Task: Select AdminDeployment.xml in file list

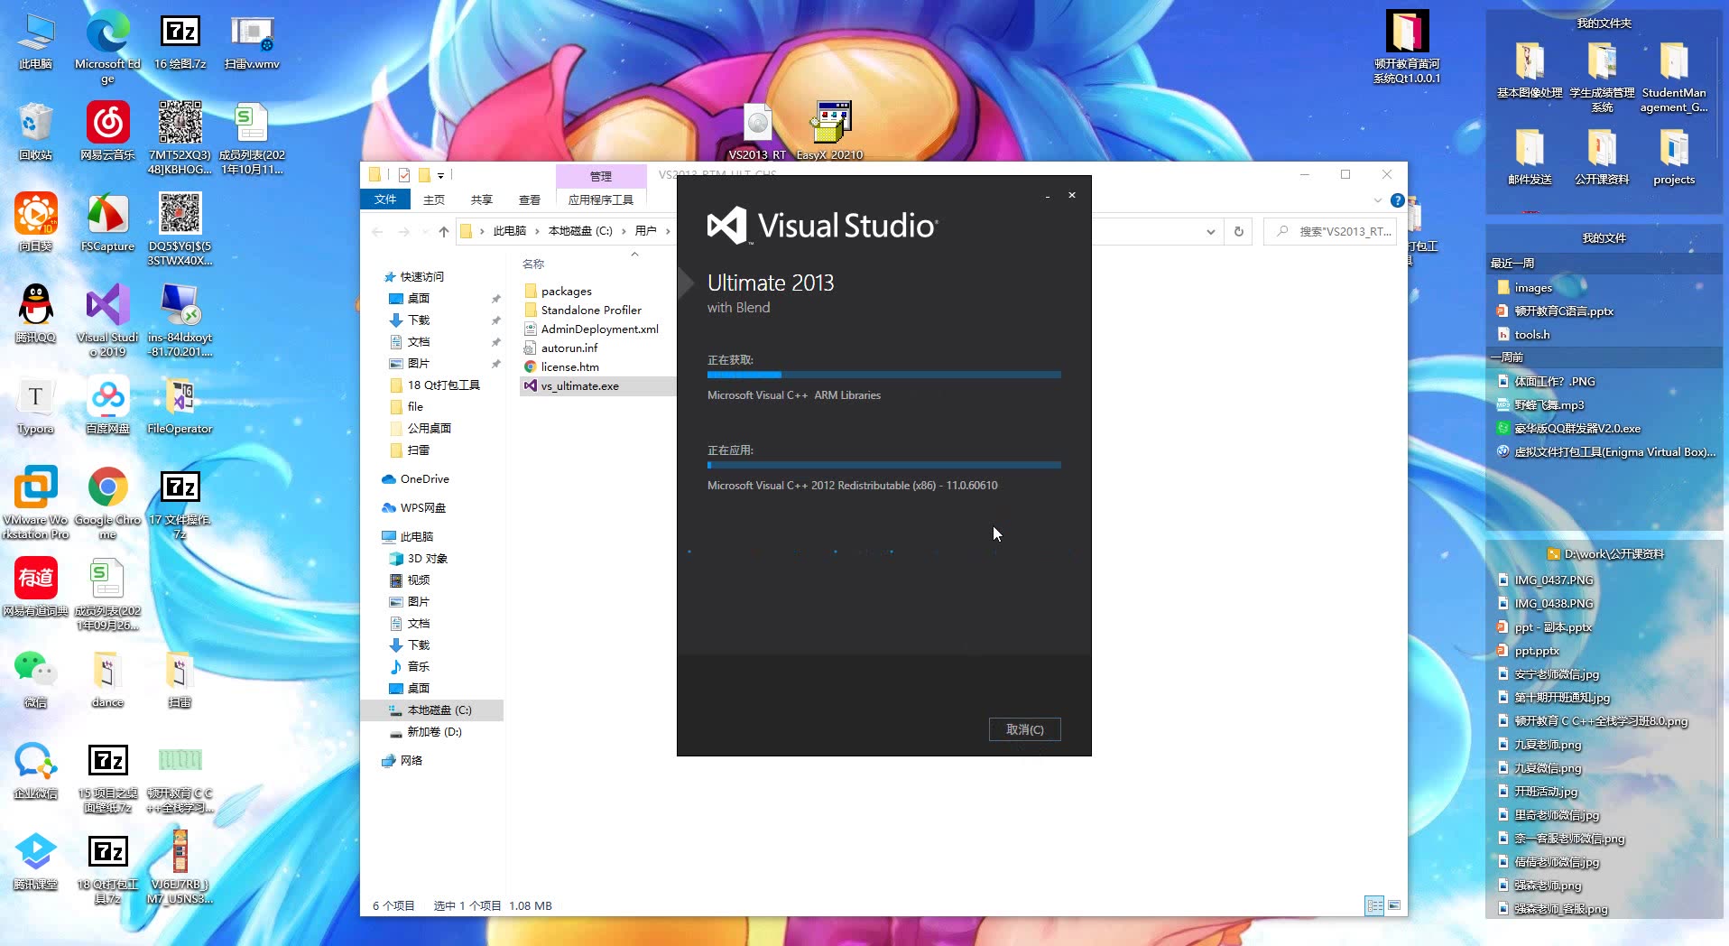Action: [599, 329]
